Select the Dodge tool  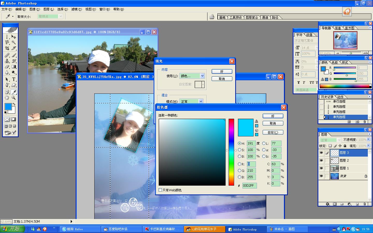(14, 72)
